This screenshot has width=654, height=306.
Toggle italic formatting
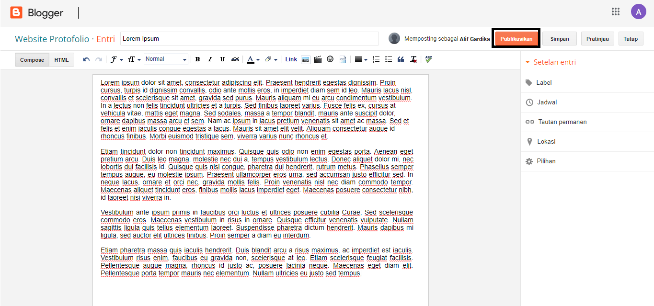click(x=210, y=59)
